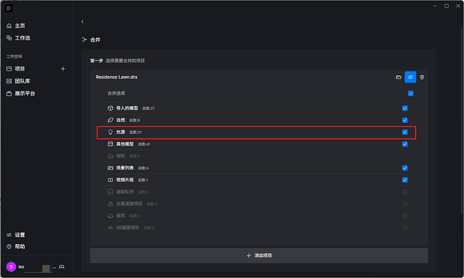
Task: Click the plus icon beside 项目
Action: click(x=63, y=68)
